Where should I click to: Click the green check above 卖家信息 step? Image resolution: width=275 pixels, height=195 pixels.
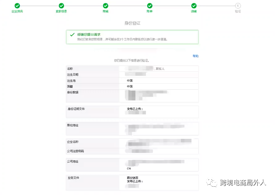(61, 6)
